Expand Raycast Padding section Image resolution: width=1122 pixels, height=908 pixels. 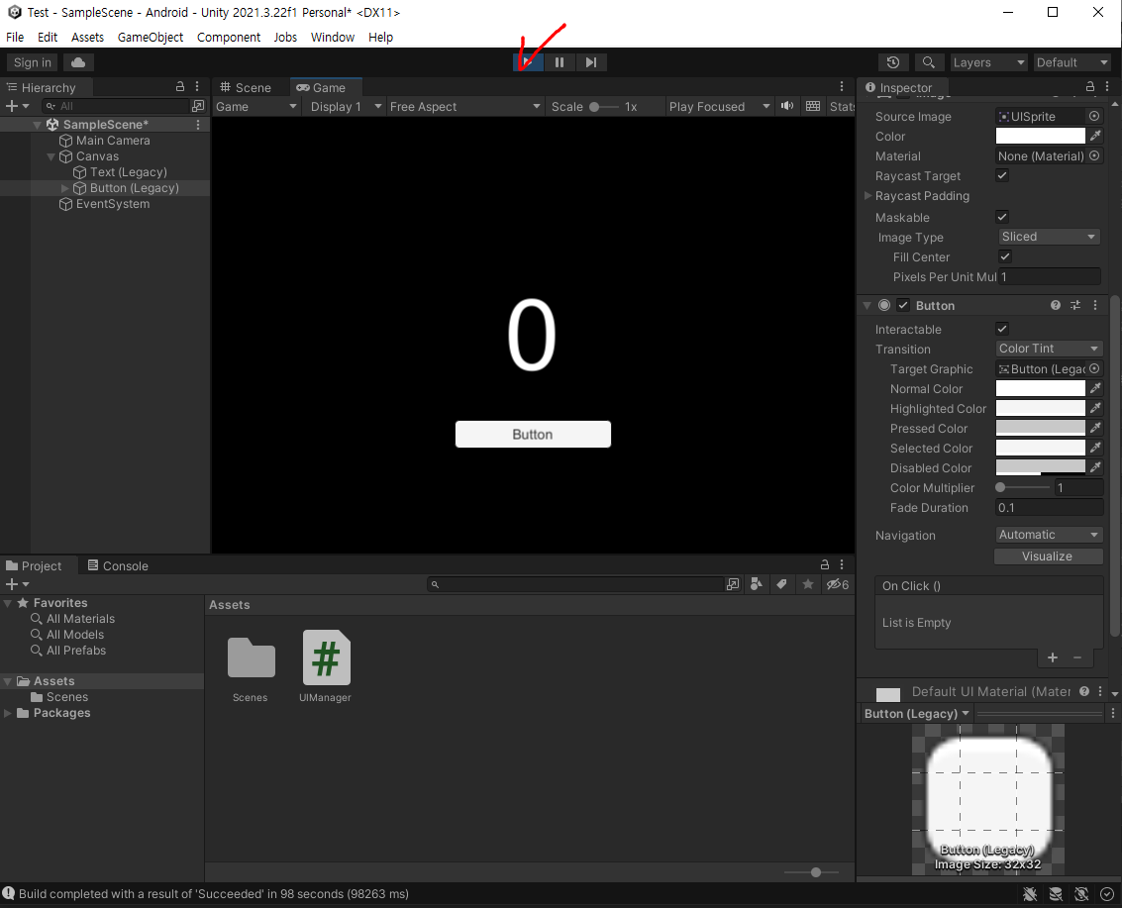click(x=867, y=195)
